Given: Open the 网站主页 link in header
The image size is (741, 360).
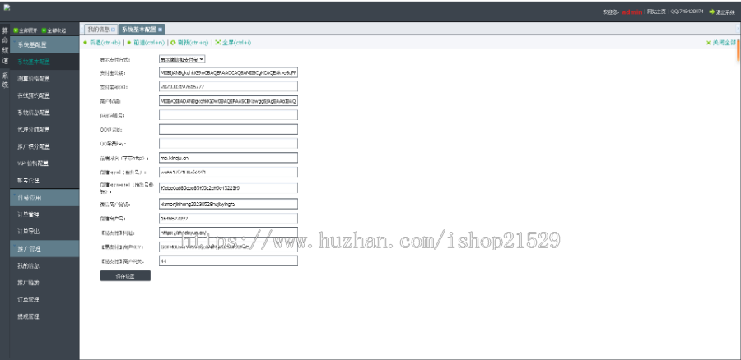Looking at the screenshot, I should (656, 12).
